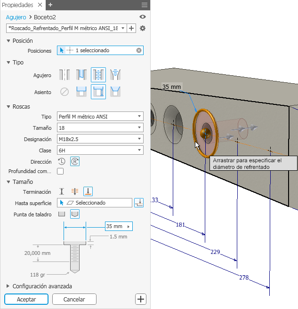The height and width of the screenshot is (309, 298).
Task: Click the 35 mm label in viewport
Action: click(171, 87)
